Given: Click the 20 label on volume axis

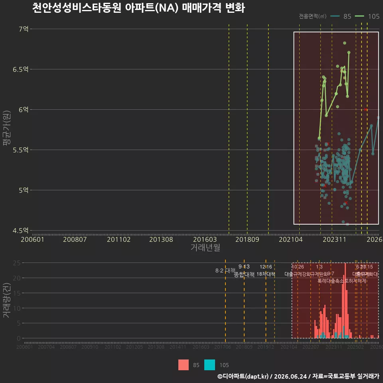Looking at the screenshot, I should 17,278.
